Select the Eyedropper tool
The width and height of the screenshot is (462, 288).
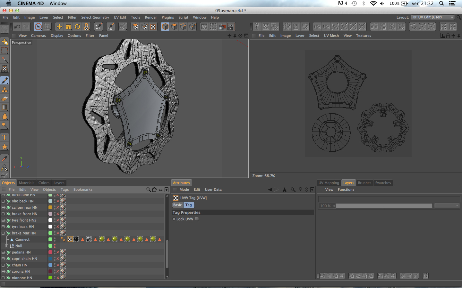pos(4,158)
